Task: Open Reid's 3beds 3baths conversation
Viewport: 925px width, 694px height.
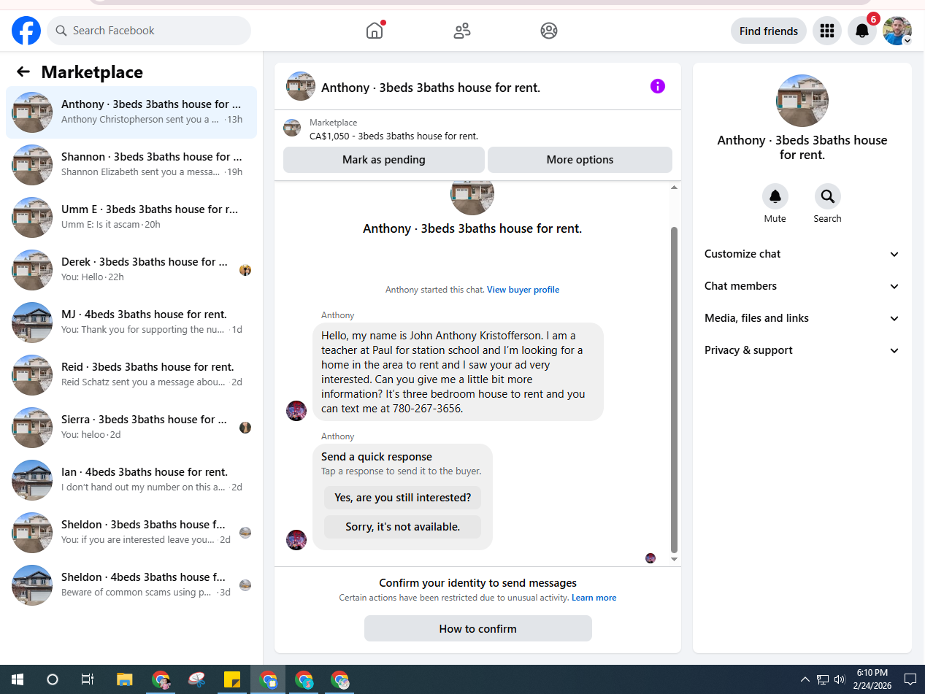Action: coord(131,375)
